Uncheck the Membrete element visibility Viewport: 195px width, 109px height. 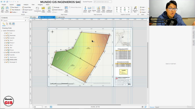pos(5,35)
